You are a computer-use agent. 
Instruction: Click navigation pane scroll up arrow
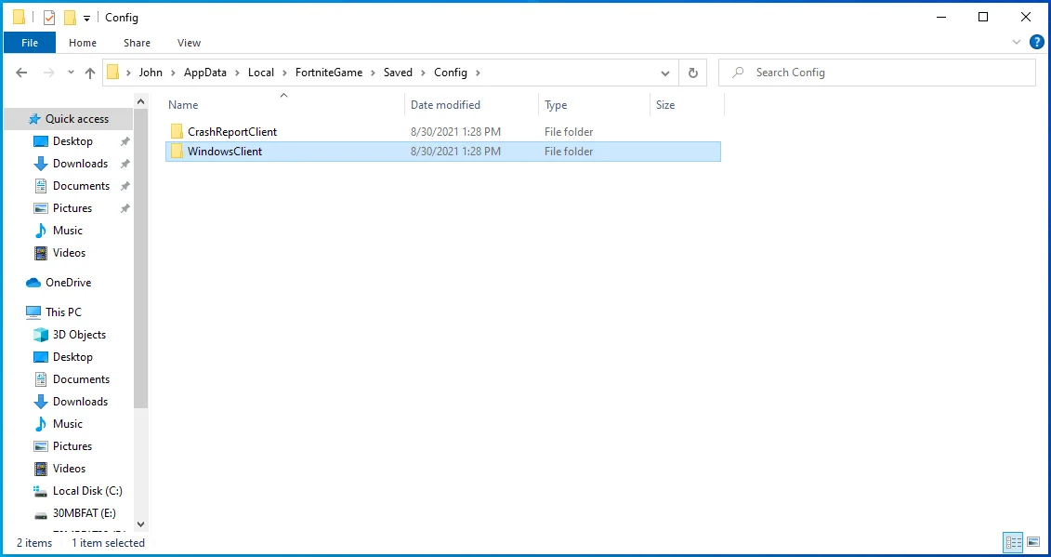[x=140, y=101]
